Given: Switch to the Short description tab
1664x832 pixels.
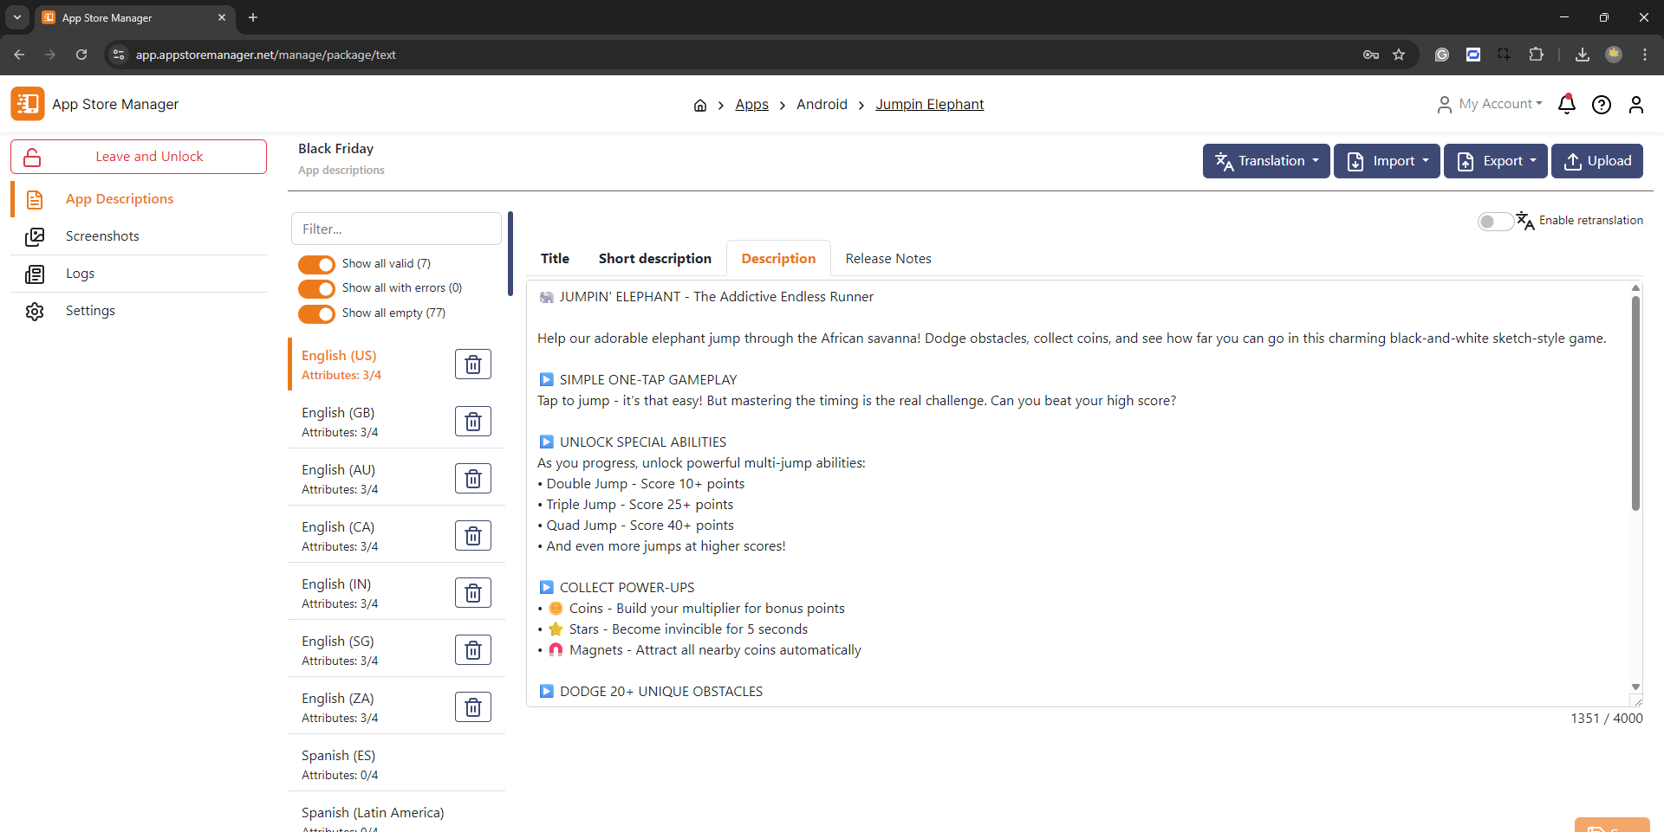Looking at the screenshot, I should [x=654, y=259].
